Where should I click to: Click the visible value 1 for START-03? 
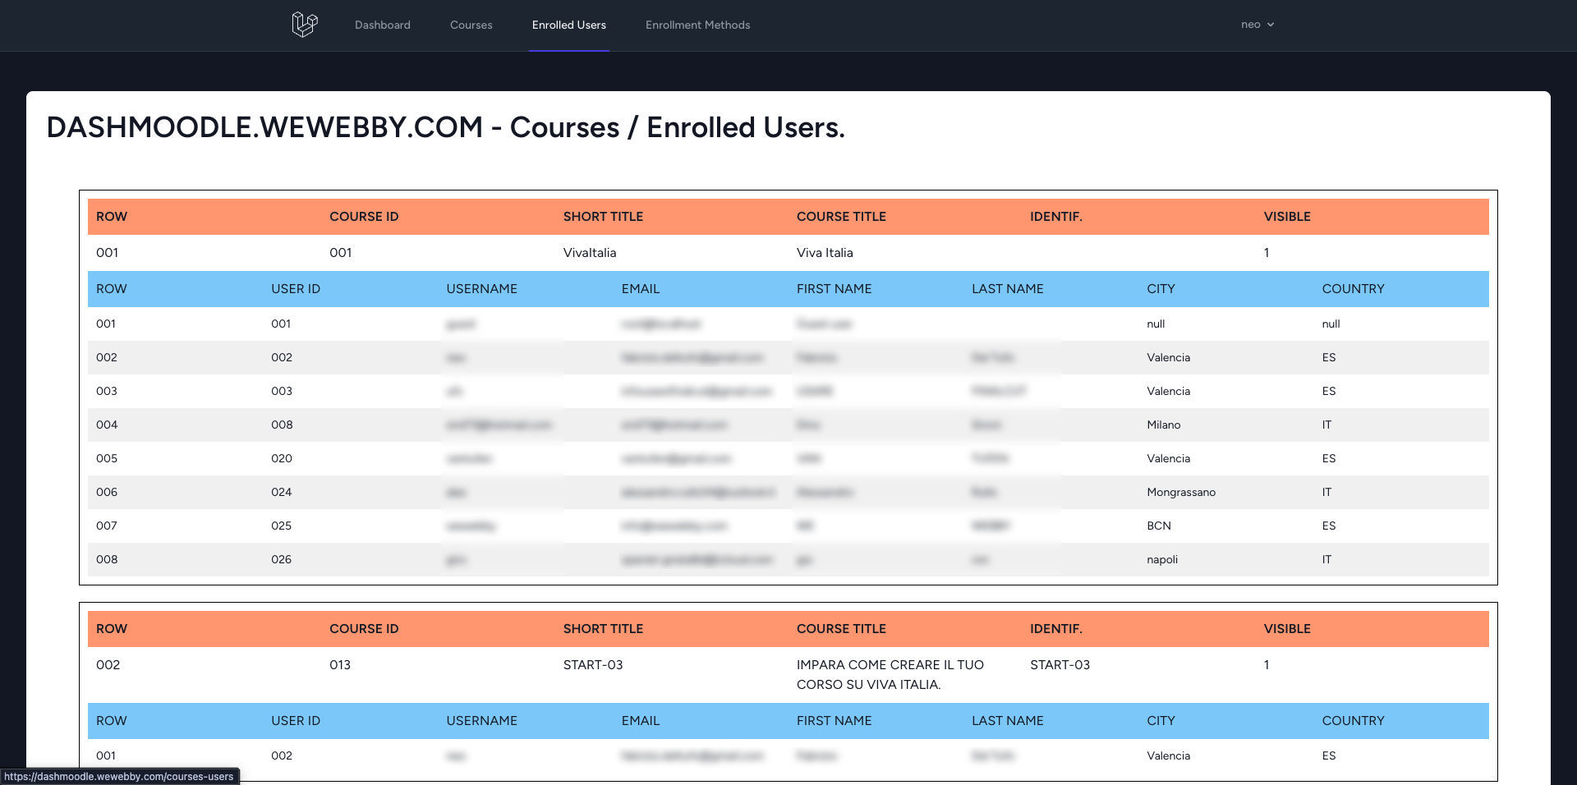[1267, 665]
